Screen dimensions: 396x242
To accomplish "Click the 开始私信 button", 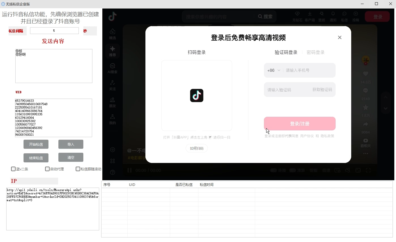I will click(x=36, y=144).
